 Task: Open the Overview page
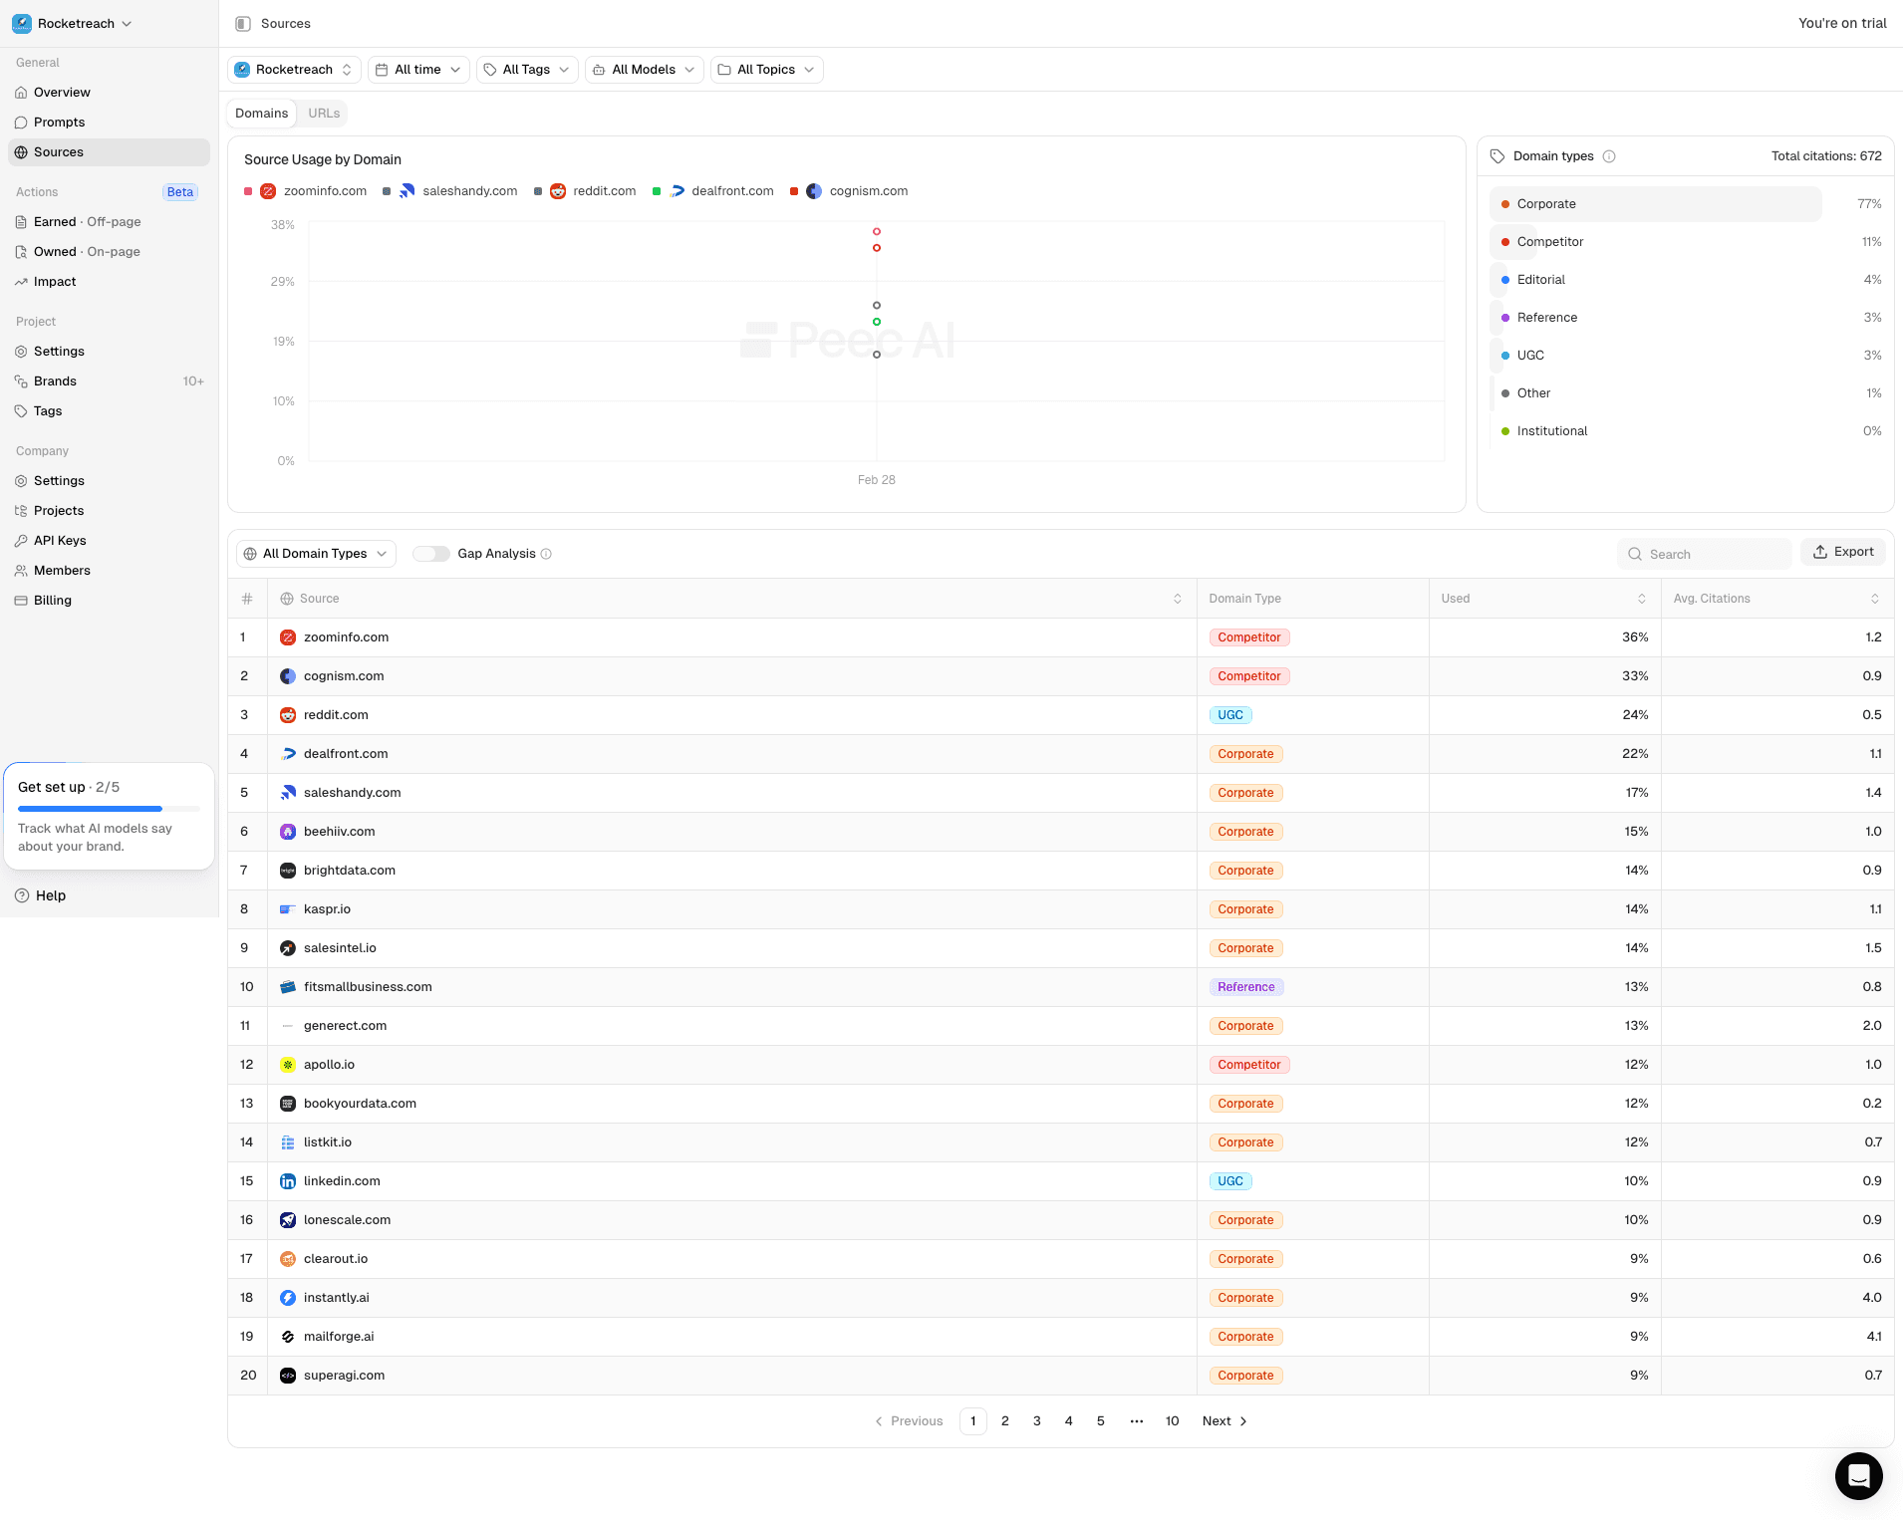pos(63,92)
